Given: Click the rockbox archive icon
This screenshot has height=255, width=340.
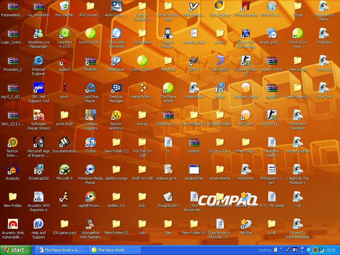Looking at the screenshot, I should click(194, 142).
